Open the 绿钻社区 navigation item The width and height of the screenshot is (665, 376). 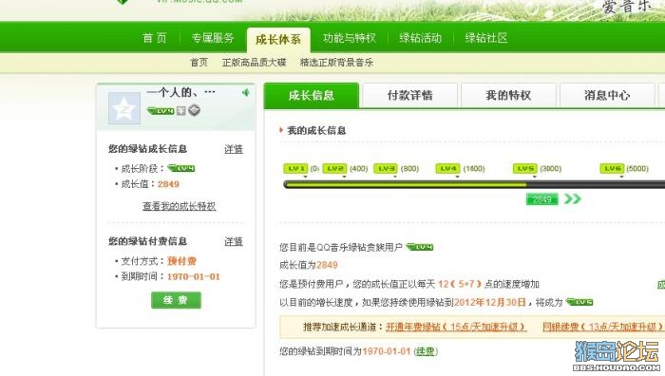click(486, 38)
